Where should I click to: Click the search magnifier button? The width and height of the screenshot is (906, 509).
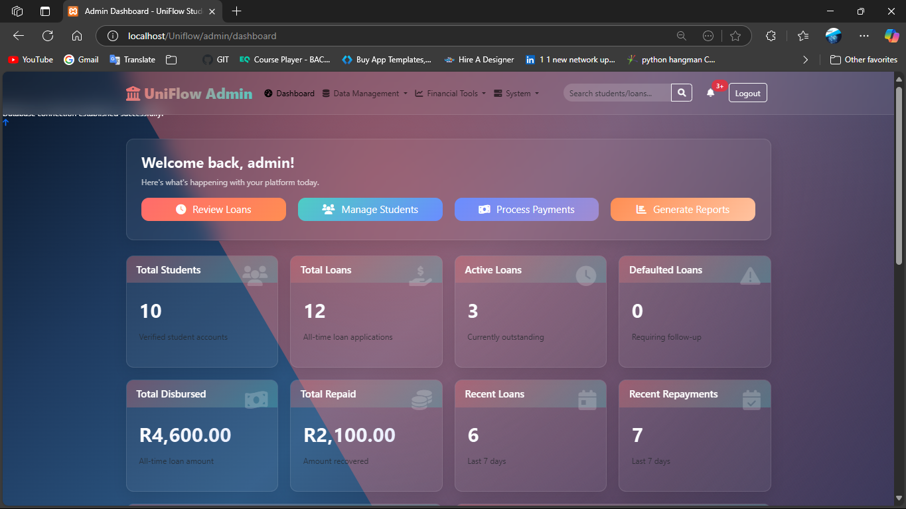[x=682, y=93]
